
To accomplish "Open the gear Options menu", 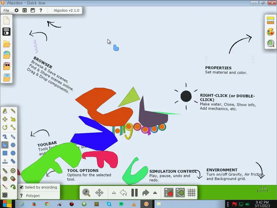I will pyautogui.click(x=17, y=11).
